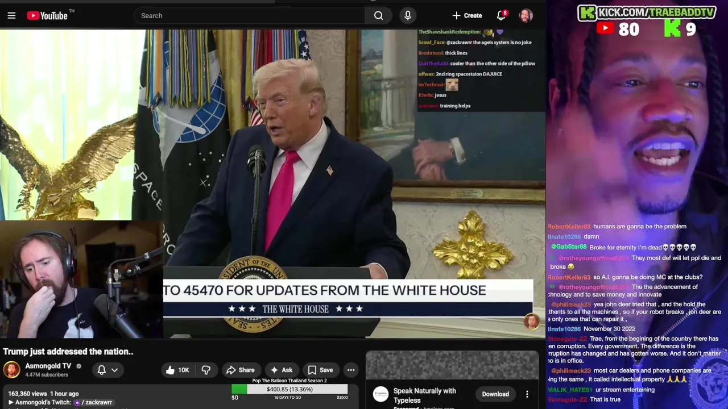Open the account avatar menu

[x=526, y=15]
